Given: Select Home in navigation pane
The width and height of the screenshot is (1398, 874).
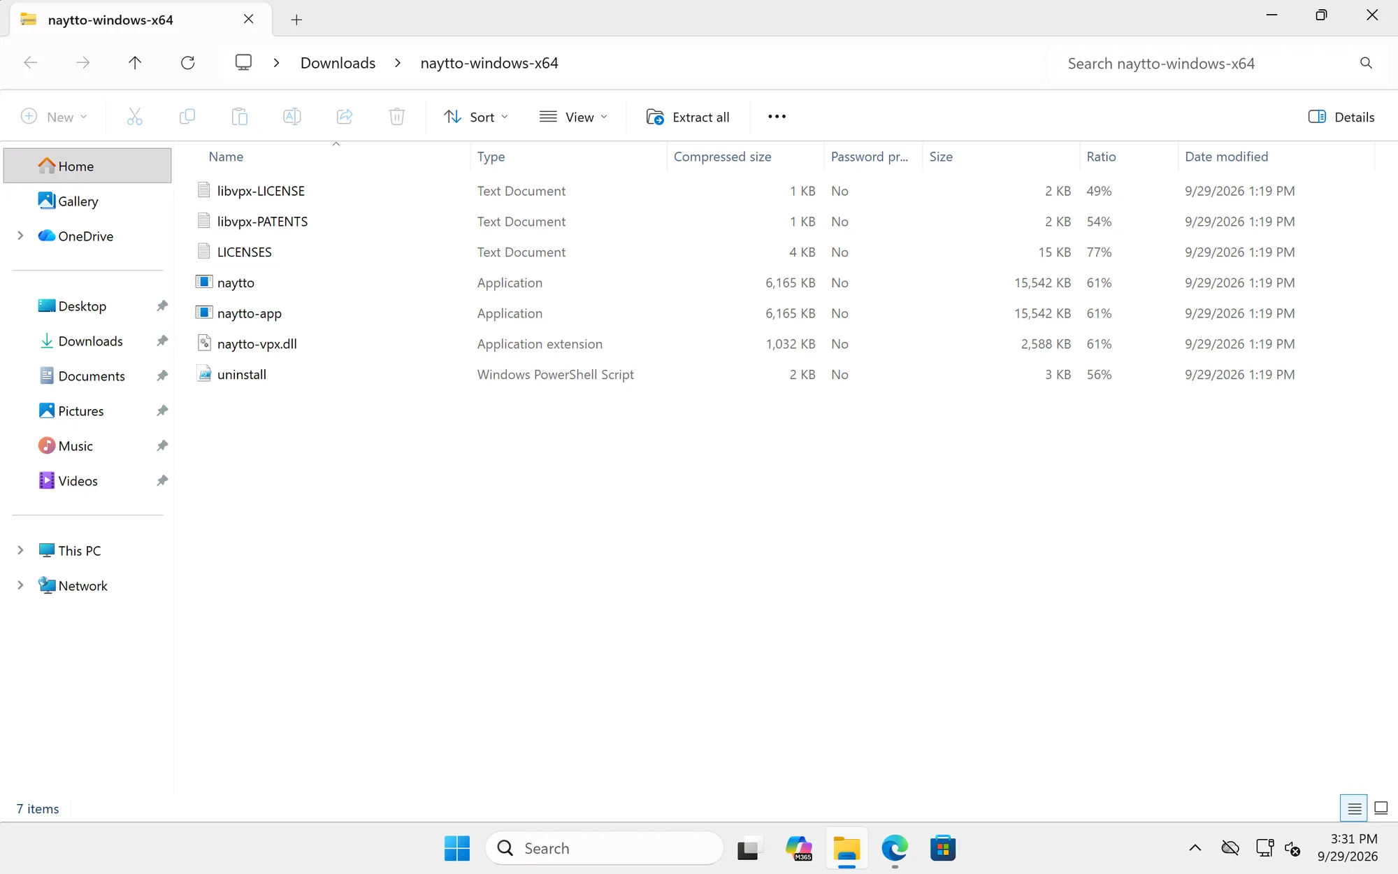Looking at the screenshot, I should click(87, 166).
